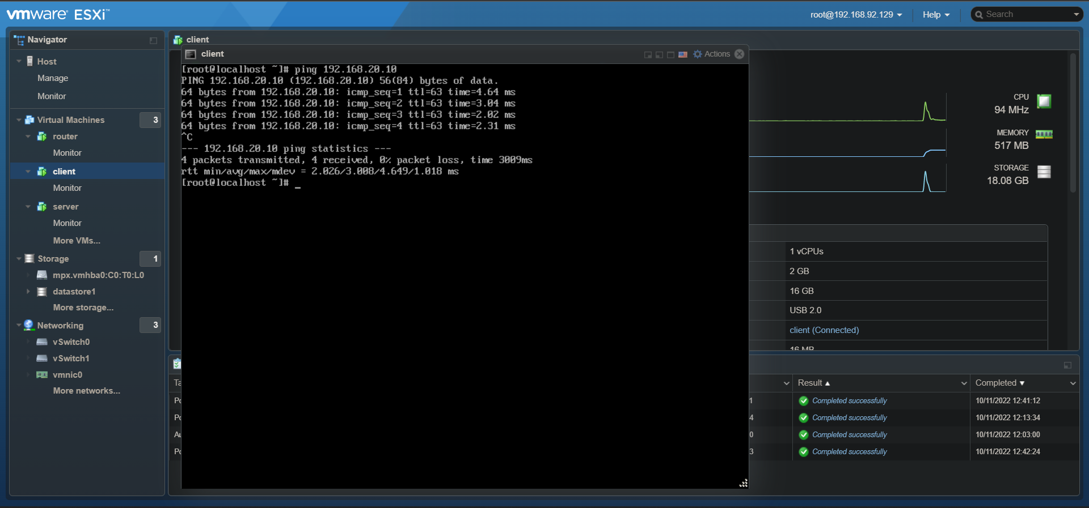This screenshot has width=1089, height=508.
Task: Select Monitor under client VM
Action: pyautogui.click(x=67, y=188)
